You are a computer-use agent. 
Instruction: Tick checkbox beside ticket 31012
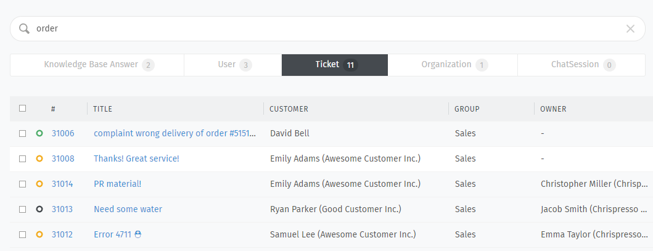click(x=23, y=234)
